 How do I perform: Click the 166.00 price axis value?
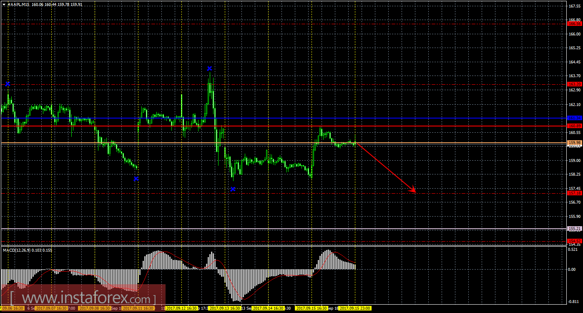pyautogui.click(x=575, y=34)
